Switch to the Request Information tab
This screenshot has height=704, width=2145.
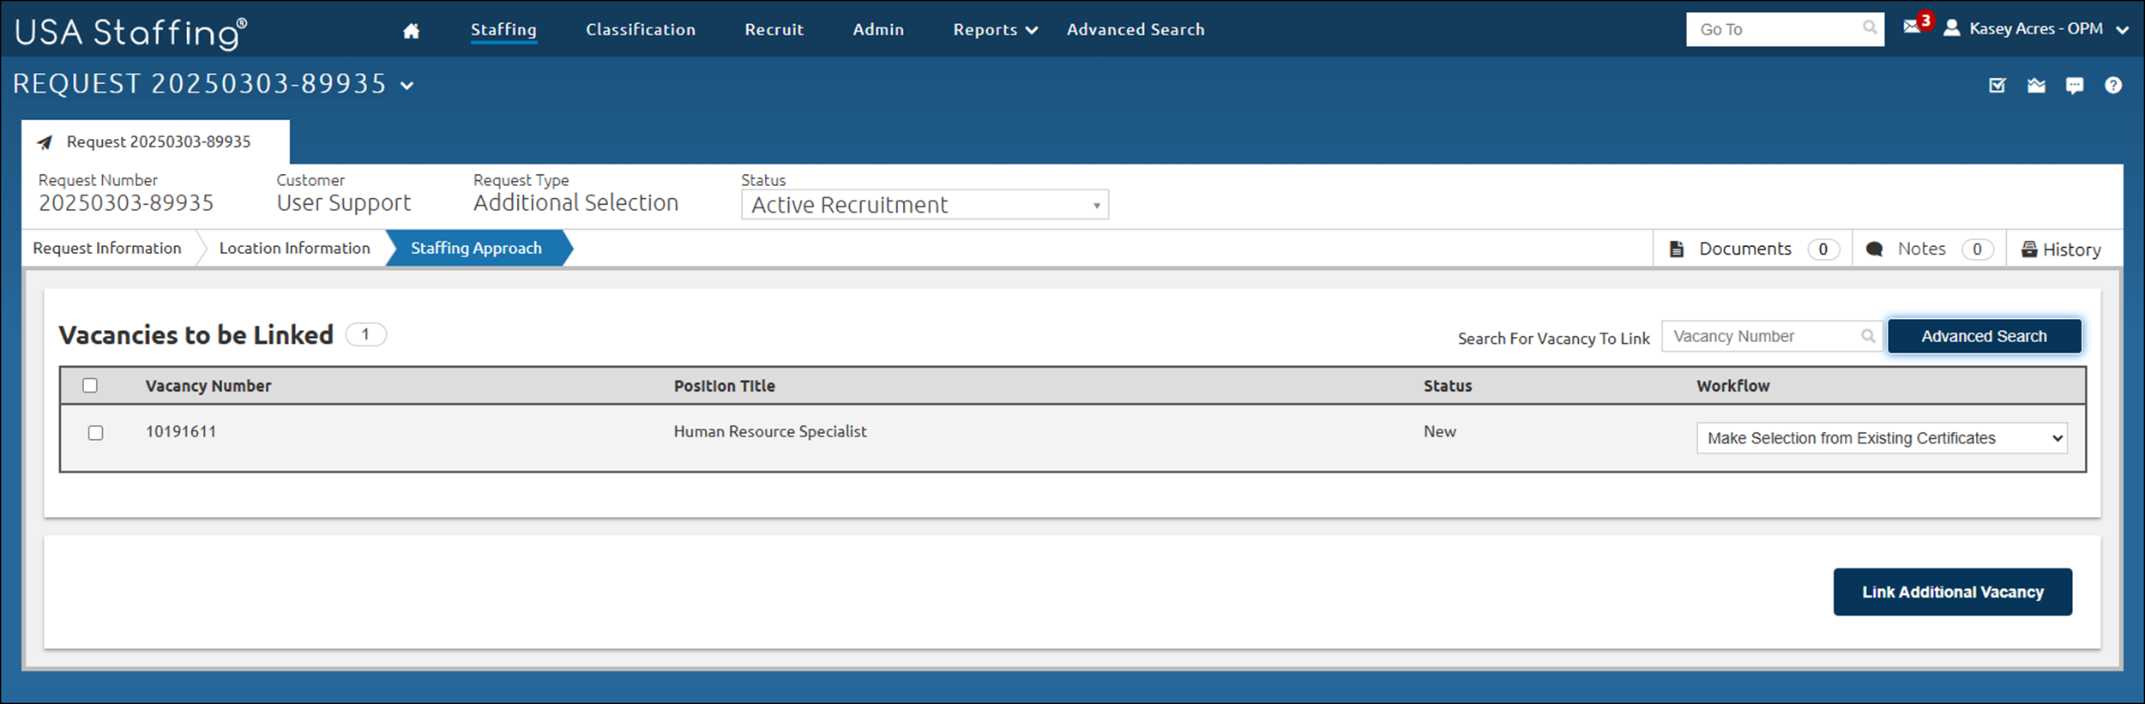(107, 248)
